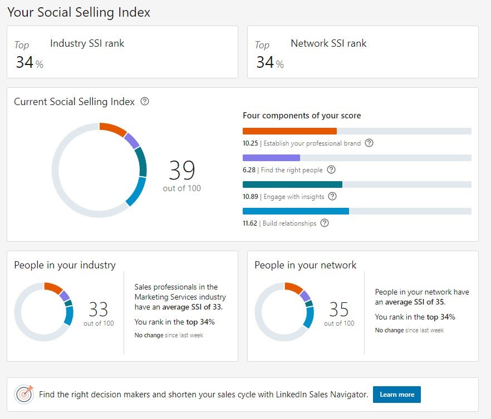Viewport: 491px width, 419px height.
Task: Click the Establish your professional brand label
Action: pos(312,143)
